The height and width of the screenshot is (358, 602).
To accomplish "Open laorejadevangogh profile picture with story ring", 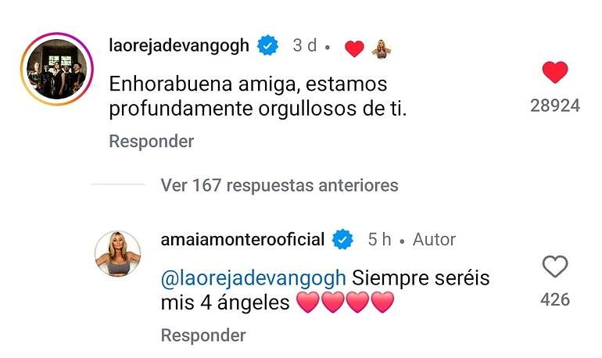I will 57,69.
